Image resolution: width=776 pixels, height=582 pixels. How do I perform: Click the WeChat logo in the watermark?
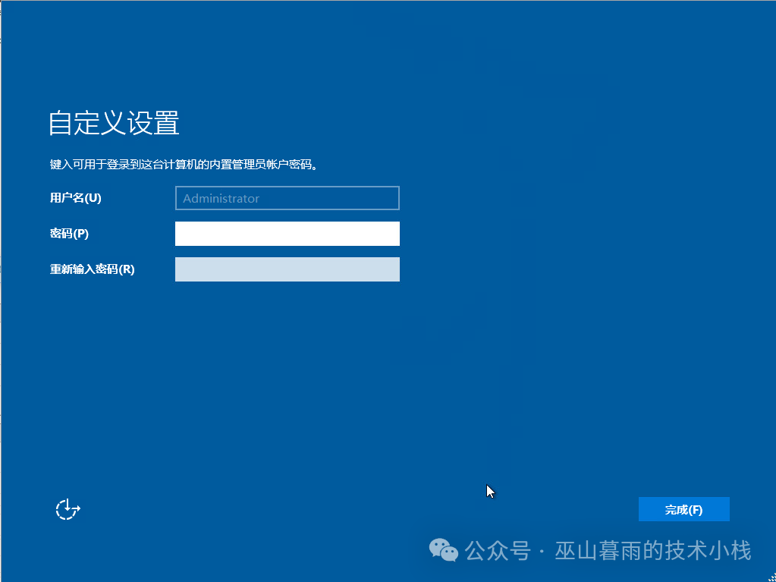(x=444, y=550)
